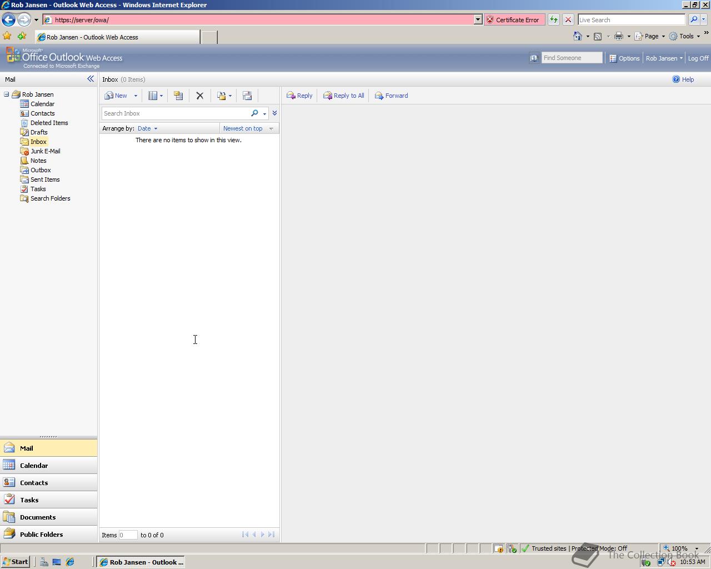
Task: Open Options in the OWA header
Action: [x=624, y=58]
